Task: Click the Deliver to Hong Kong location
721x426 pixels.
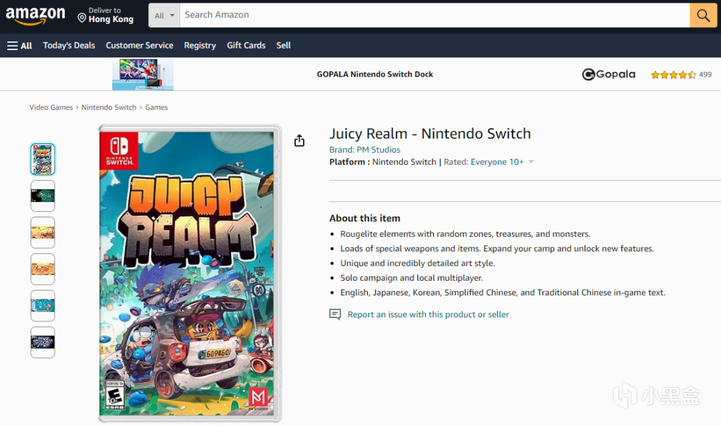Action: coord(105,15)
